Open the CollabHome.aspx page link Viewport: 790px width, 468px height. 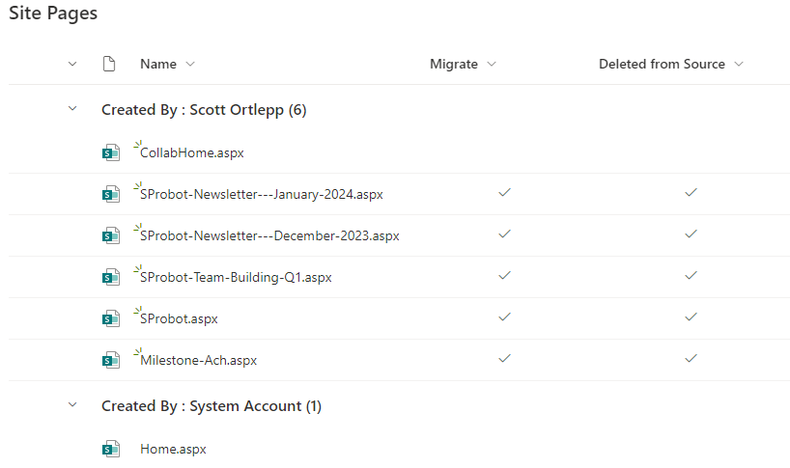192,153
